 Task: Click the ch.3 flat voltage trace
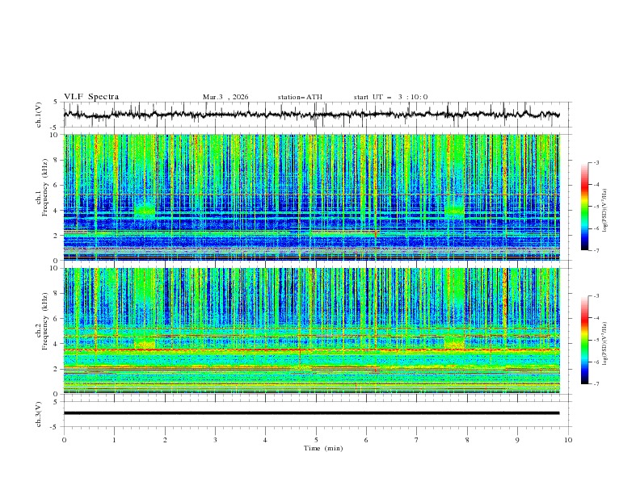(x=311, y=413)
